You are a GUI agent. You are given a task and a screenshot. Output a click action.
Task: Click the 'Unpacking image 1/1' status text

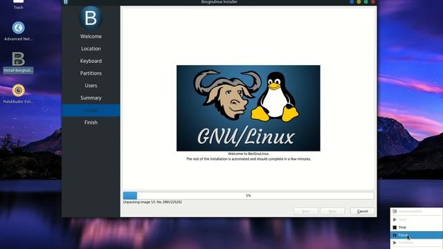tap(152, 202)
